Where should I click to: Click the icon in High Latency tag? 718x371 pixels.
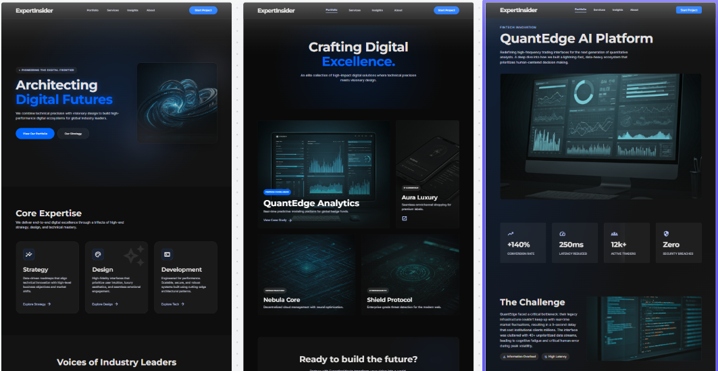(546, 356)
